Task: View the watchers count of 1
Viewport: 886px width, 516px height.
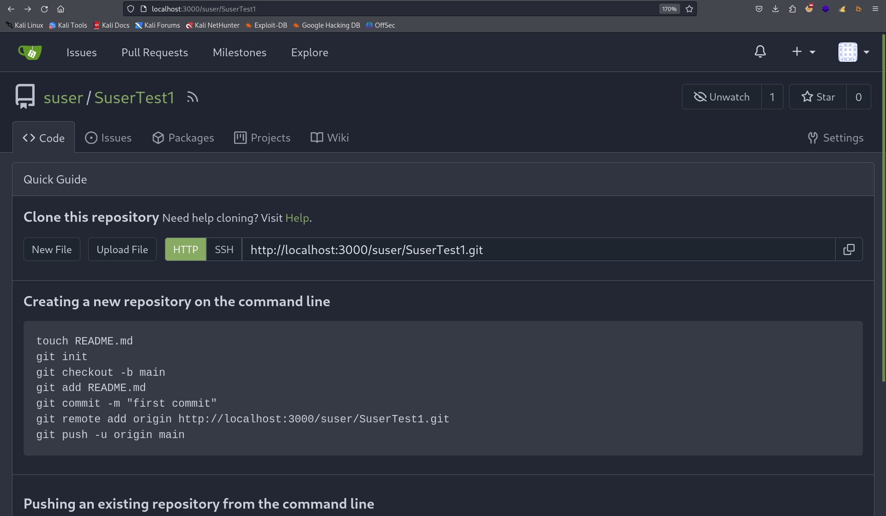Action: 772,97
